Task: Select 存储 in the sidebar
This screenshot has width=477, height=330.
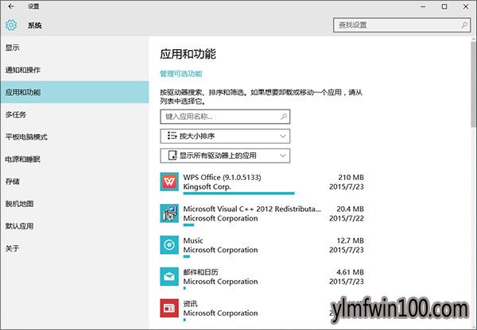Action: (x=75, y=182)
